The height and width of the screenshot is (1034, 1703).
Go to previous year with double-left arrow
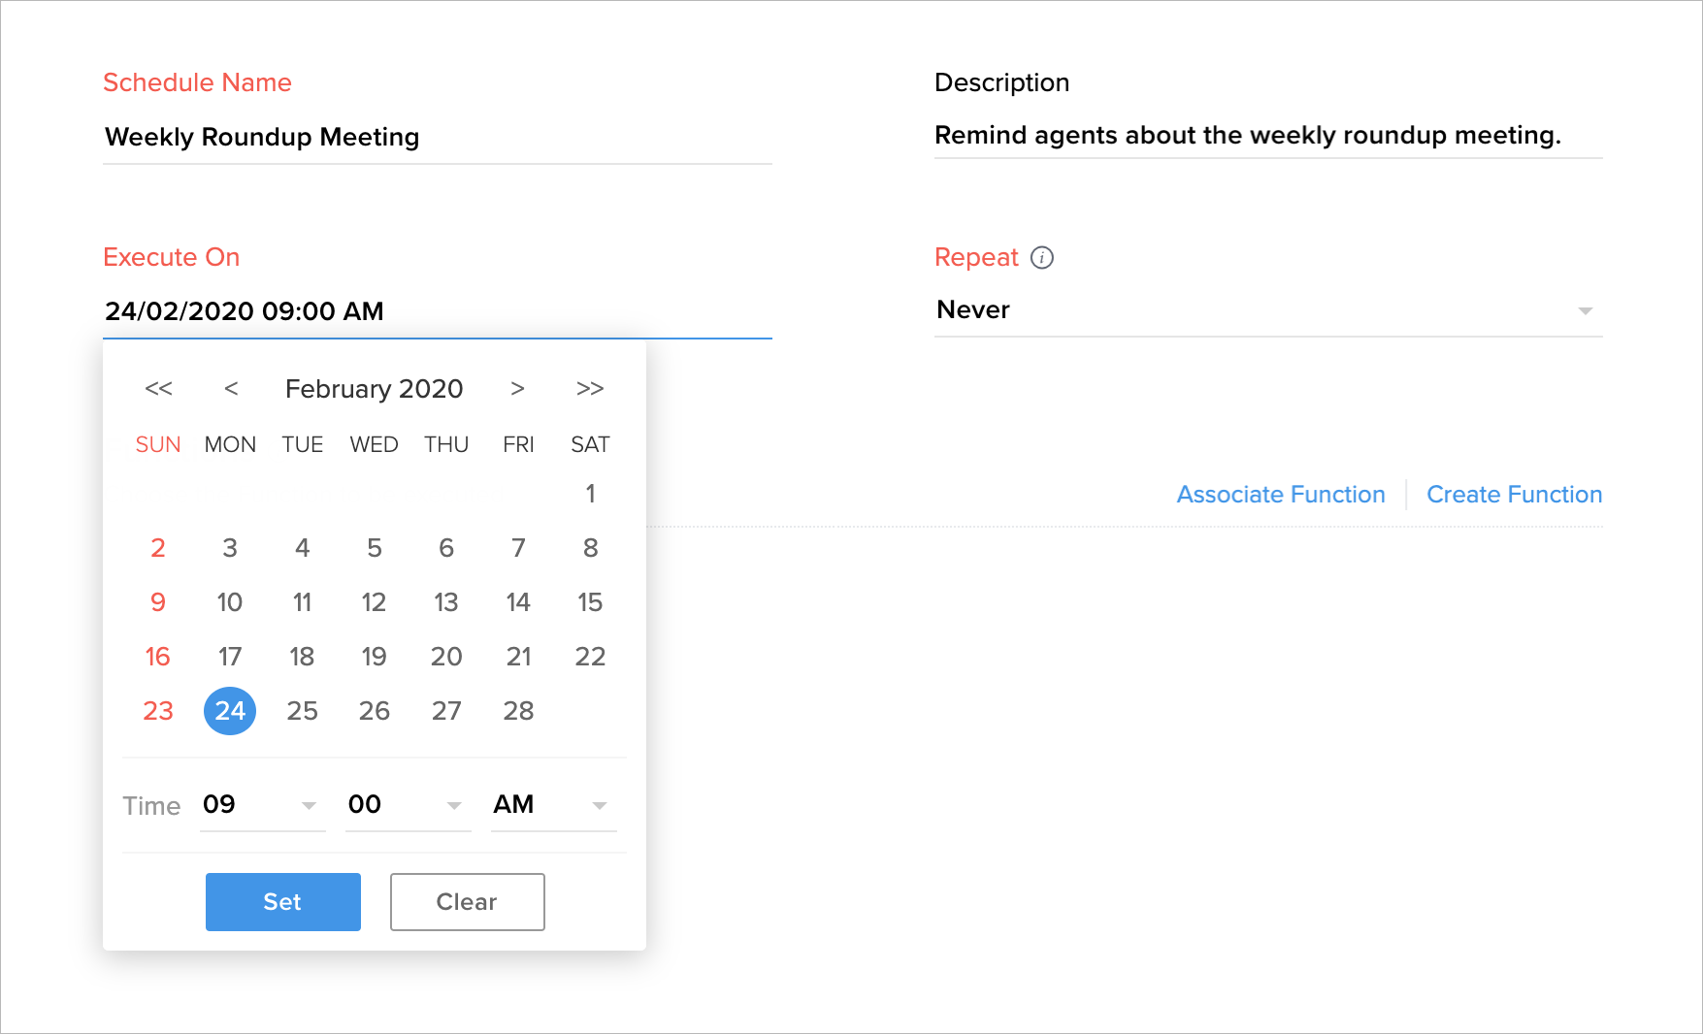[x=158, y=389]
